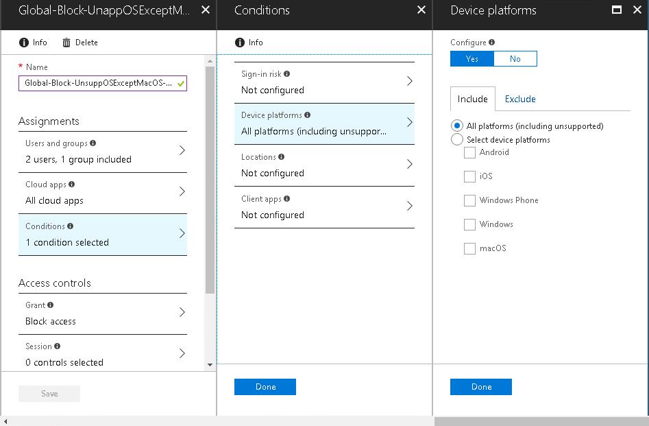The width and height of the screenshot is (649, 426).
Task: Click the vertical scrollbar thumb in policy panel
Action: pos(210,180)
